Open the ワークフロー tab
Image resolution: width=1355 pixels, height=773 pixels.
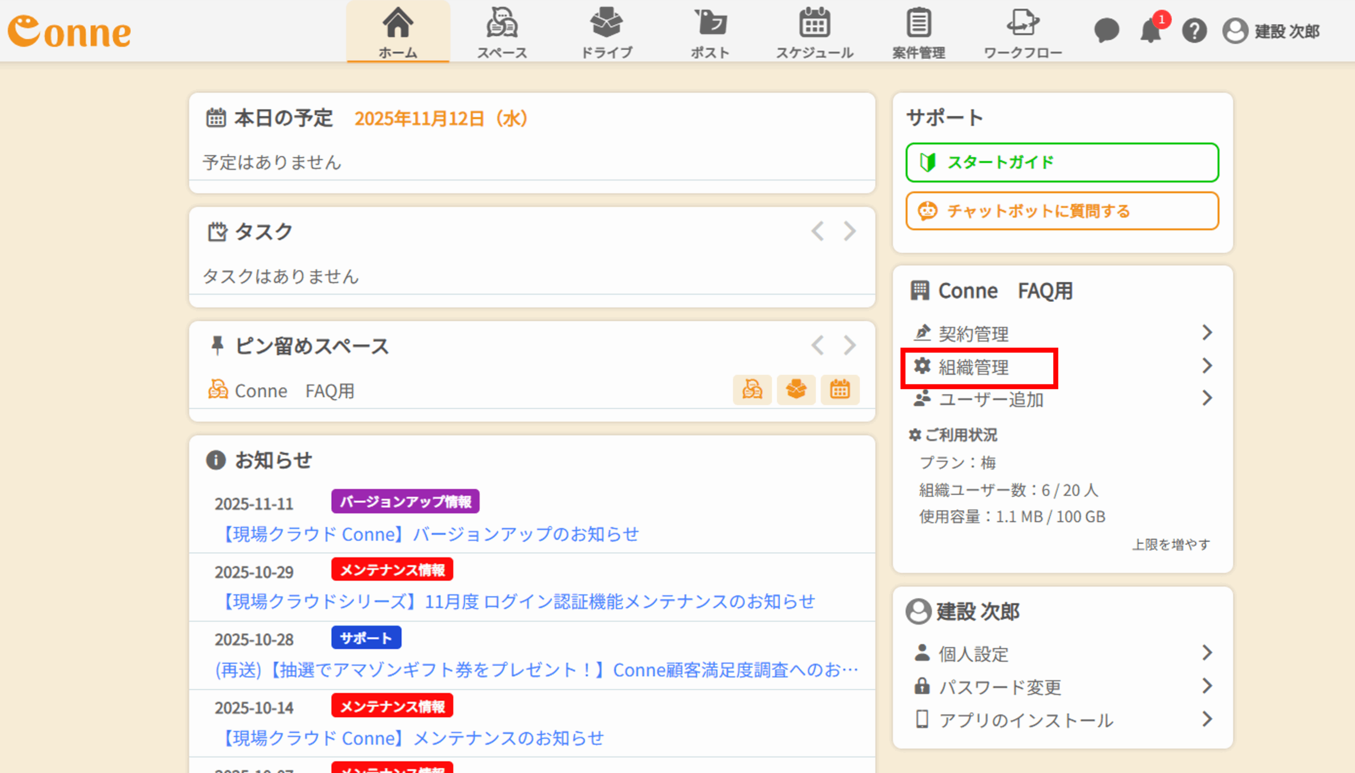point(1023,32)
